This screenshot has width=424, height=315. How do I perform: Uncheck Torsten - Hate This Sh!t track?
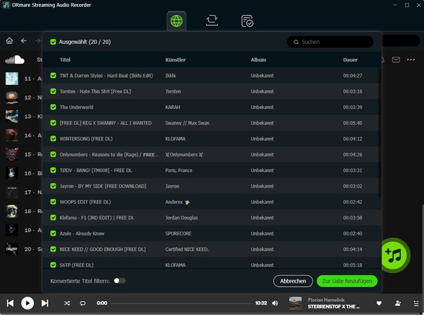[53, 91]
